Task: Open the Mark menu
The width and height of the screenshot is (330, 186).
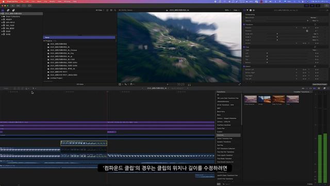Action: [39, 2]
